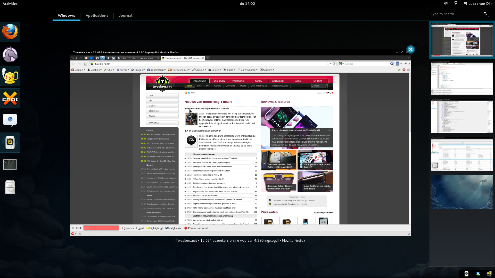
Task: Click the volume icon in top bar
Action: [446, 3]
